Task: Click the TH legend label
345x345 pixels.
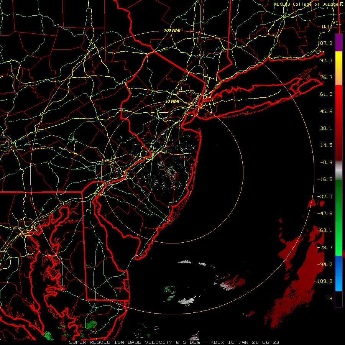Action: [329, 299]
